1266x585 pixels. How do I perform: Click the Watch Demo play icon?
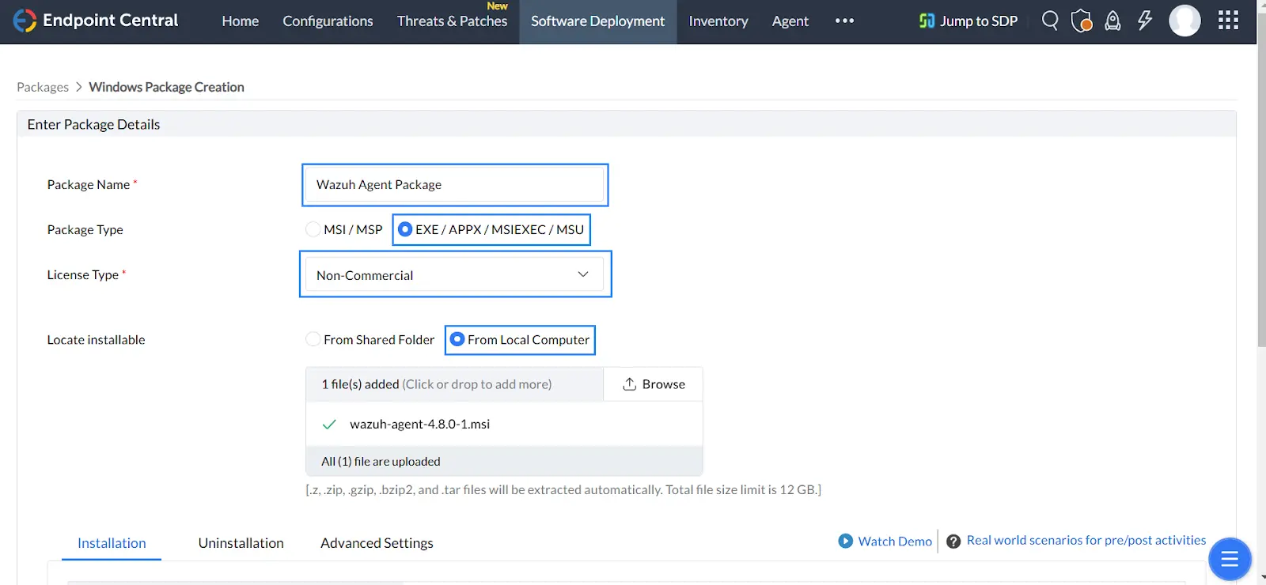pos(845,541)
